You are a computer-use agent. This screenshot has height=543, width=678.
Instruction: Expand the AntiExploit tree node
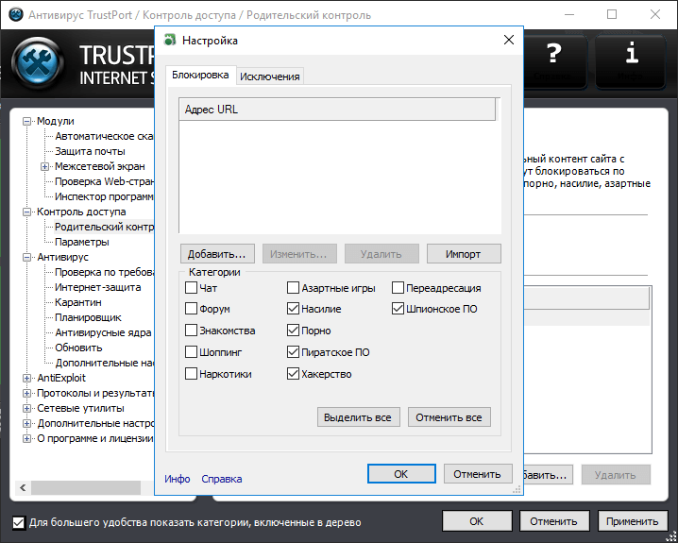[26, 378]
